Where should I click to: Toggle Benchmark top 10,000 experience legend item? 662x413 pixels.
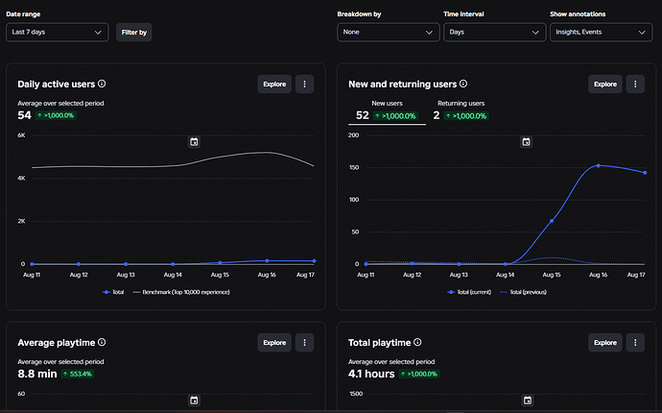click(x=181, y=292)
